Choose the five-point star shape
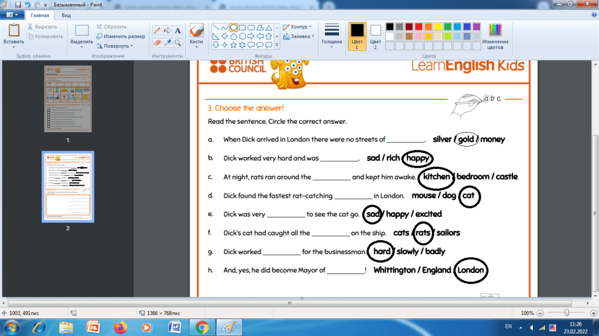This screenshot has height=336, width=599. pos(234,44)
